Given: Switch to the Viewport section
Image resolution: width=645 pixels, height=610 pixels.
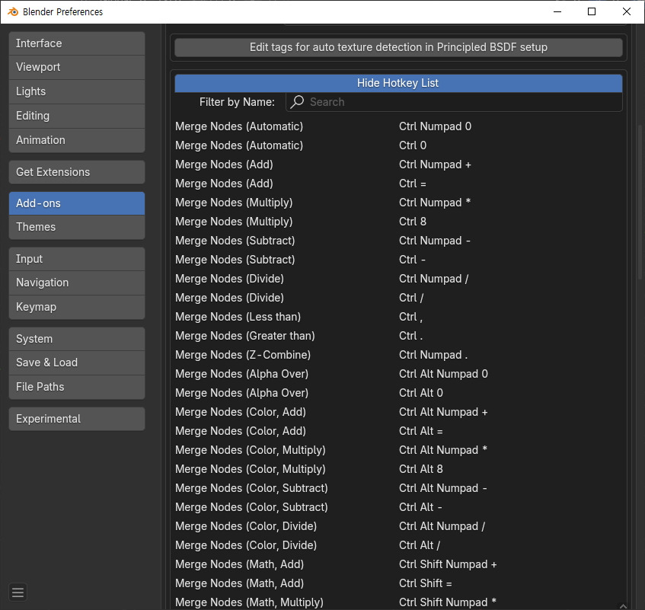Looking at the screenshot, I should click(77, 67).
